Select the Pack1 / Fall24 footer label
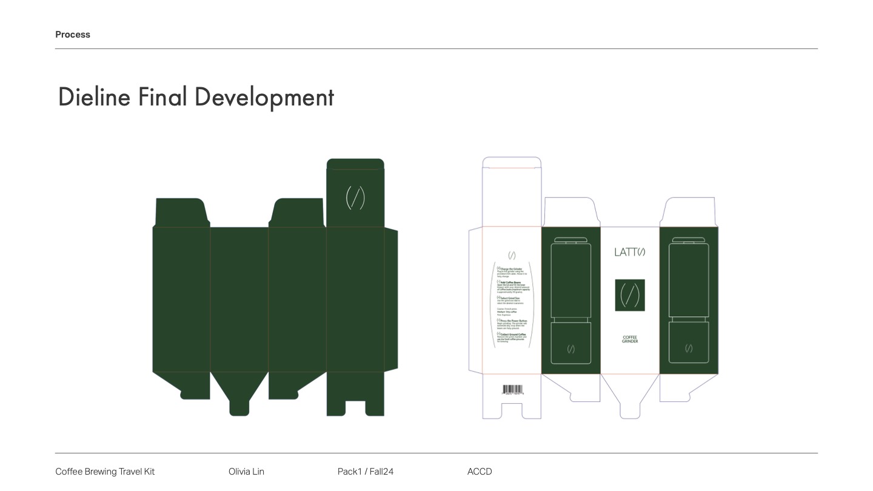This screenshot has height=491, width=873. click(x=366, y=472)
